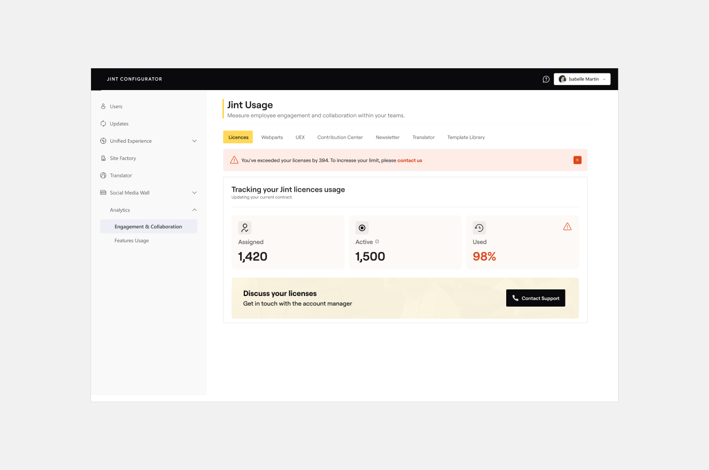The height and width of the screenshot is (470, 709).
Task: Switch to the Newsletter tab
Action: coord(388,137)
